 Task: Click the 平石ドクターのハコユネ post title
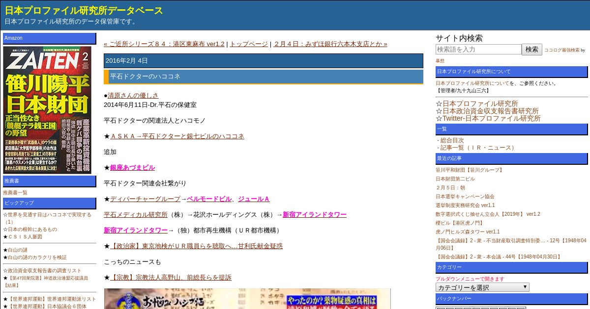[x=145, y=77]
